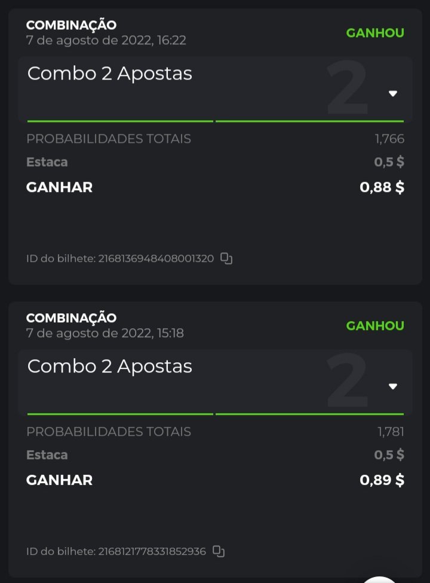Image resolution: width=430 pixels, height=583 pixels.
Task: Tap COMBINAÇÃO header dated 15:18
Action: (71, 318)
